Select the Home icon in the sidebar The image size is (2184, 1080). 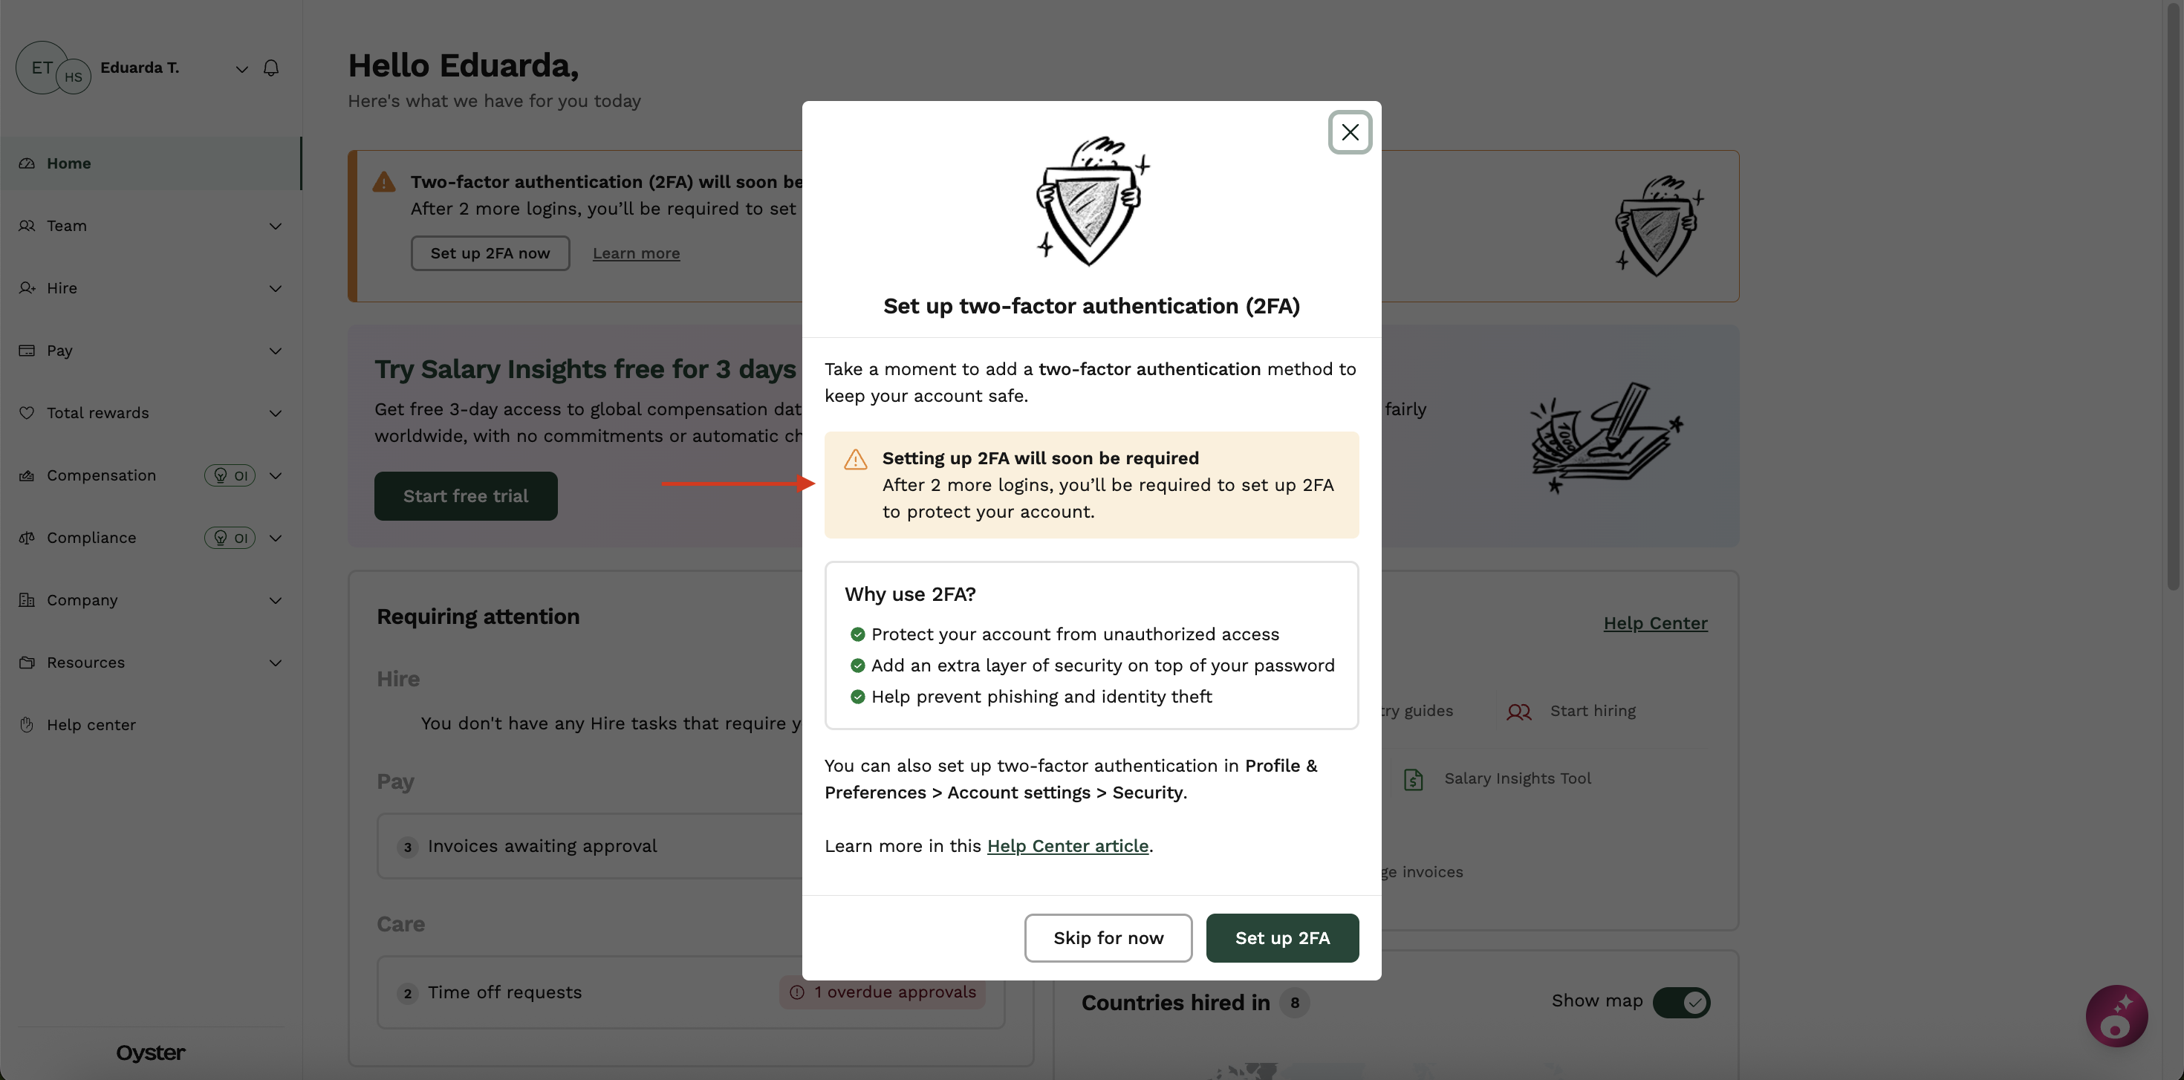click(x=27, y=163)
